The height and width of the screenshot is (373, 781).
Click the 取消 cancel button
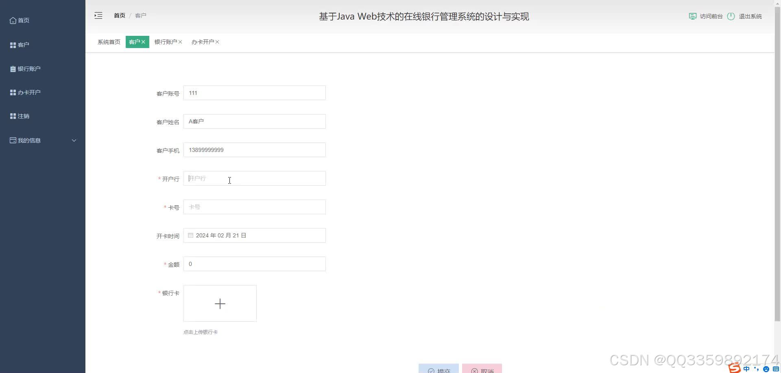pos(482,369)
